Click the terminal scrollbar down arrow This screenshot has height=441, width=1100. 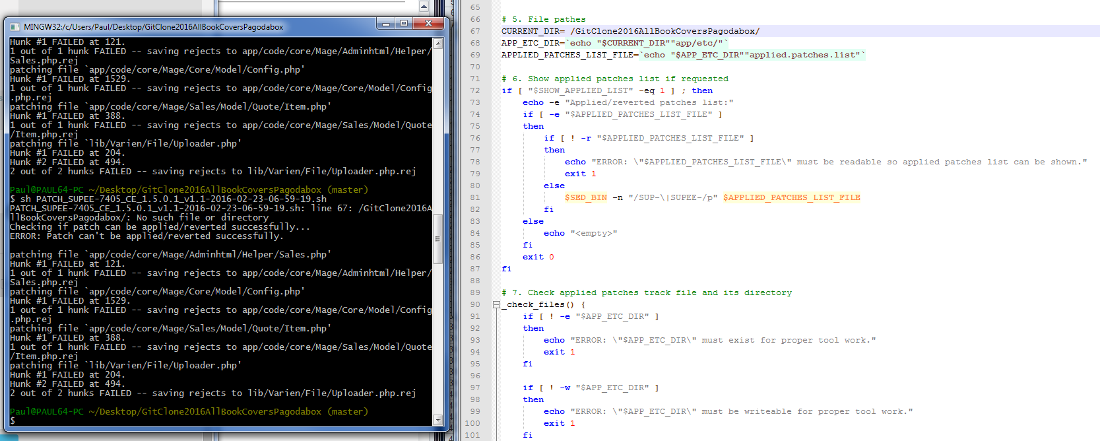(437, 420)
